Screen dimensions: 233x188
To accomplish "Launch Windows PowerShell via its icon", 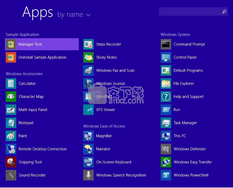I will click(166, 175).
